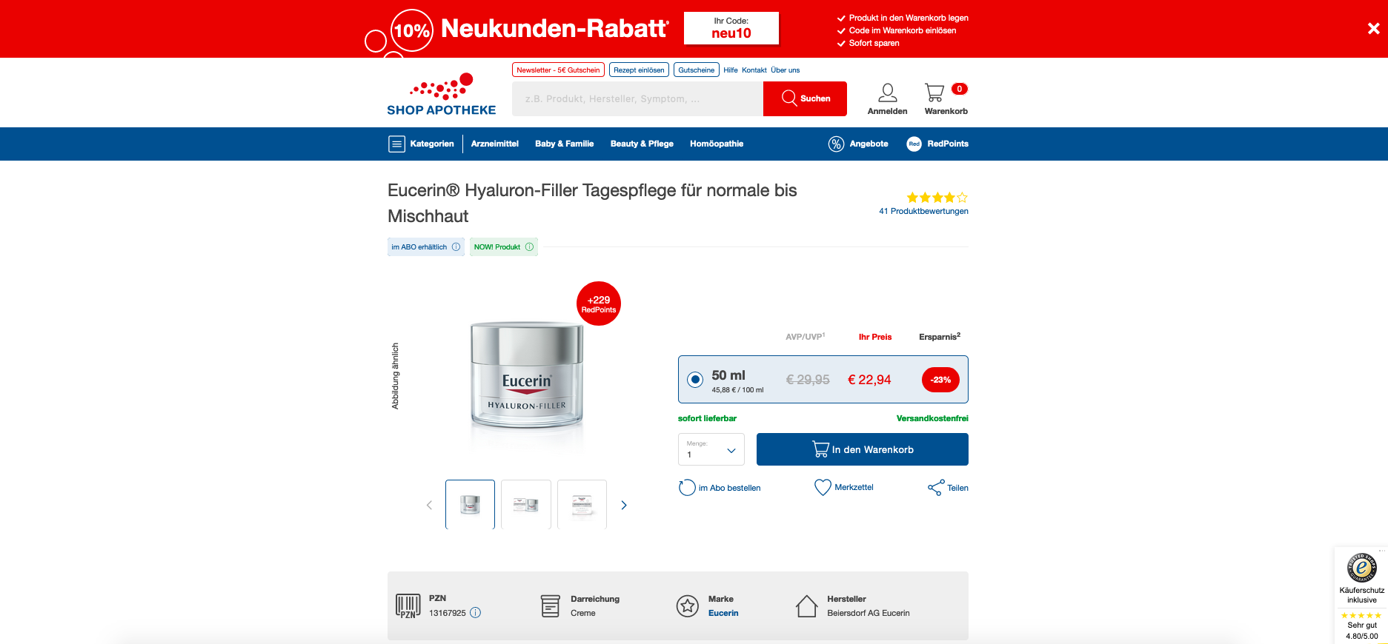Open Beauty & Pflege category
The image size is (1388, 644).
pos(642,144)
